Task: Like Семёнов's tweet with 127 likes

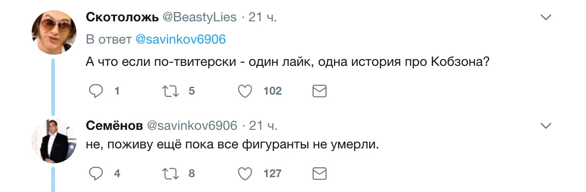Action: coord(245,173)
